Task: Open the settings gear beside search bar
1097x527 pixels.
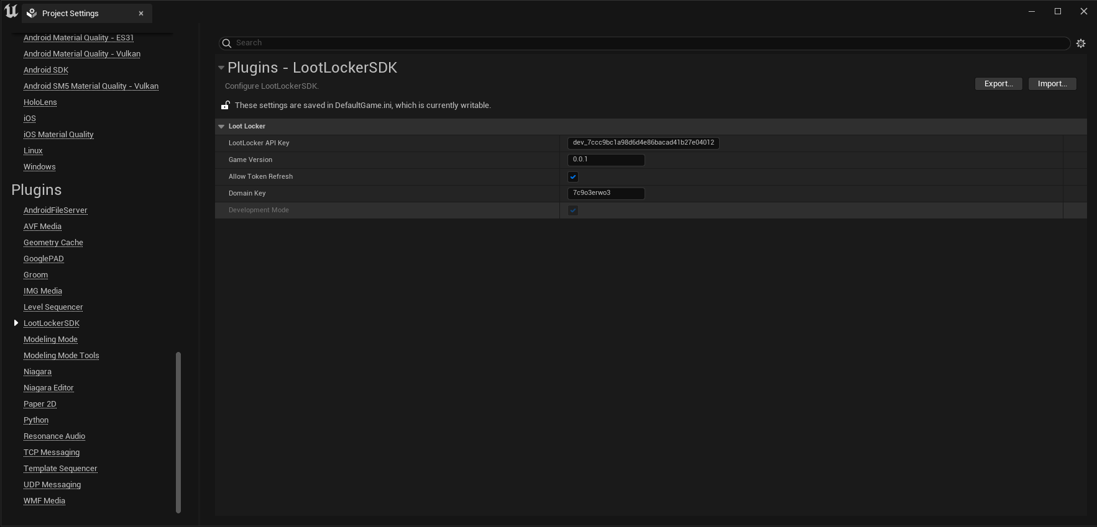Action: 1081,43
